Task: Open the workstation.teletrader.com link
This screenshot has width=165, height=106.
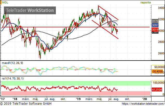Action: (x=143, y=104)
